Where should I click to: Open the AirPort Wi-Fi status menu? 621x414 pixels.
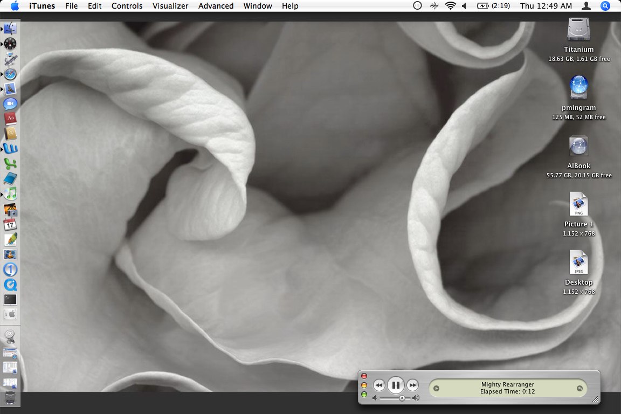coord(450,6)
